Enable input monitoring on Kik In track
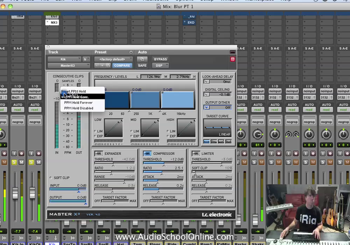This screenshot has width=350, height=245. click(x=14, y=154)
